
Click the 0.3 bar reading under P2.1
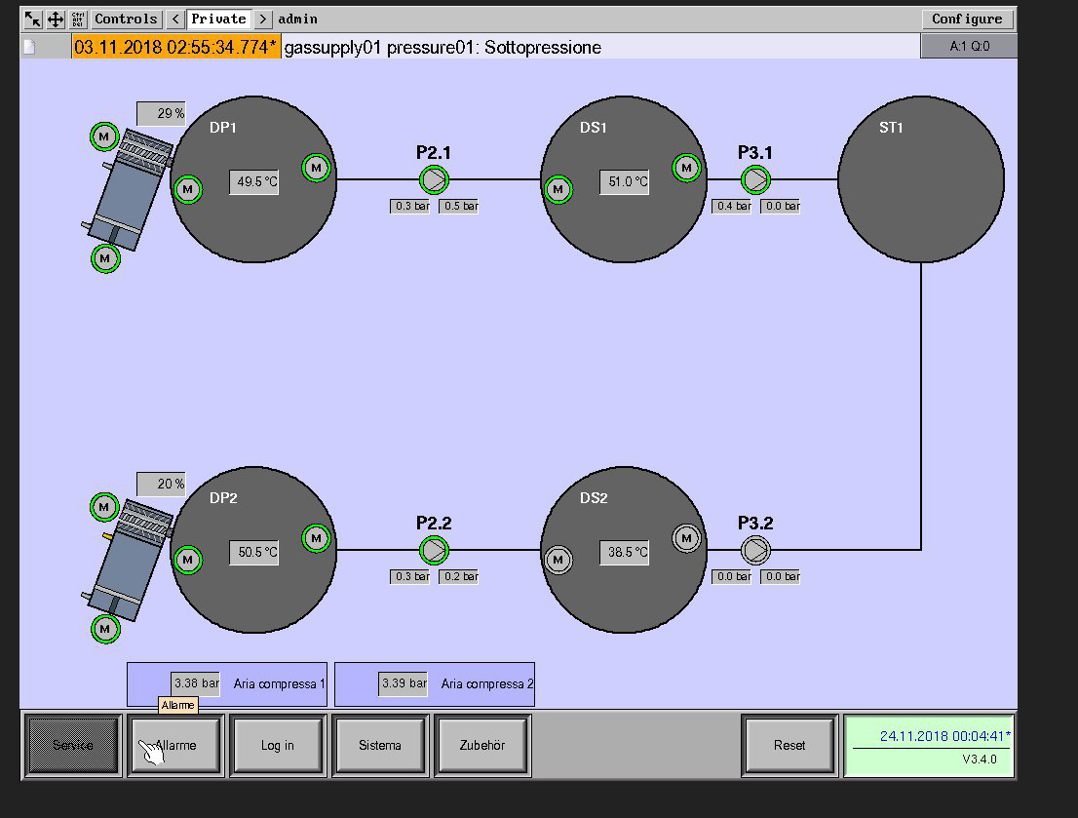pos(409,206)
